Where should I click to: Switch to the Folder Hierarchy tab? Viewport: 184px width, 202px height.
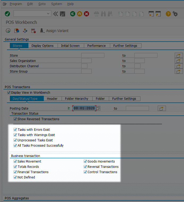tap(76, 98)
